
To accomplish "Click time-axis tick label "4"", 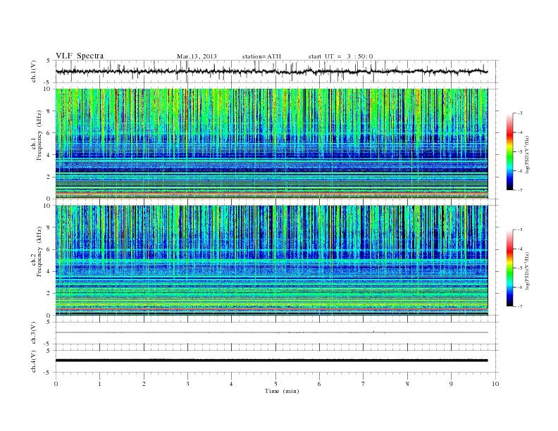I will [231, 384].
